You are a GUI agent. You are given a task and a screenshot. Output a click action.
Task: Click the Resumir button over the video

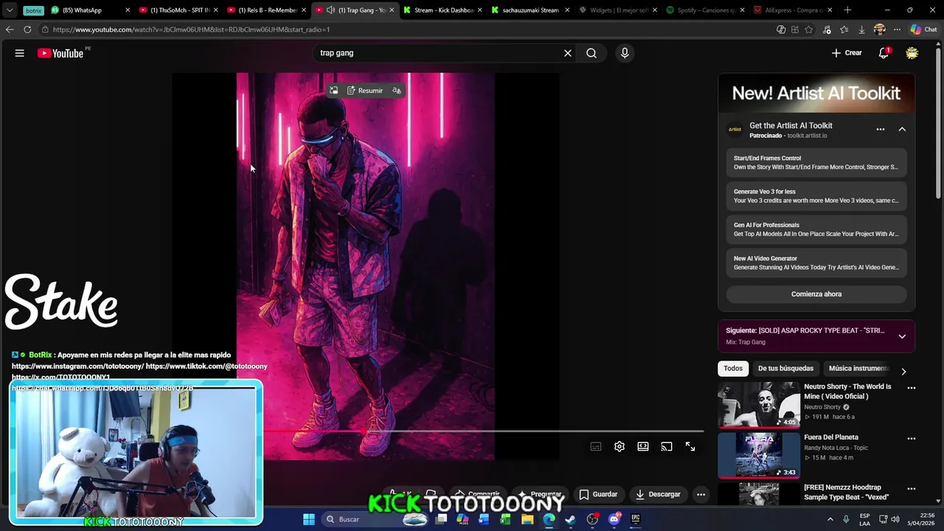[365, 91]
